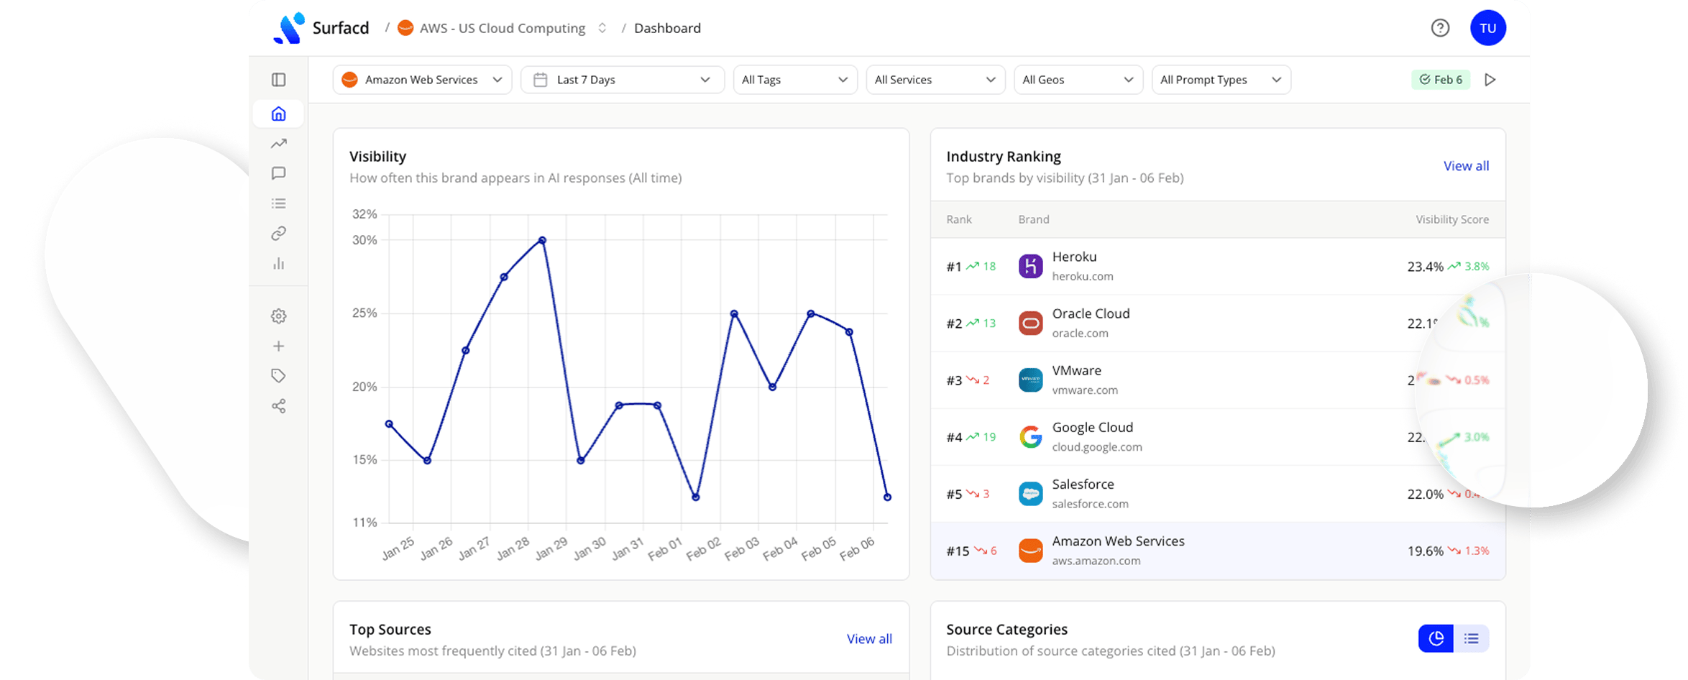Switch Source Categories to list view
Image resolution: width=1688 pixels, height=680 pixels.
pyautogui.click(x=1471, y=638)
